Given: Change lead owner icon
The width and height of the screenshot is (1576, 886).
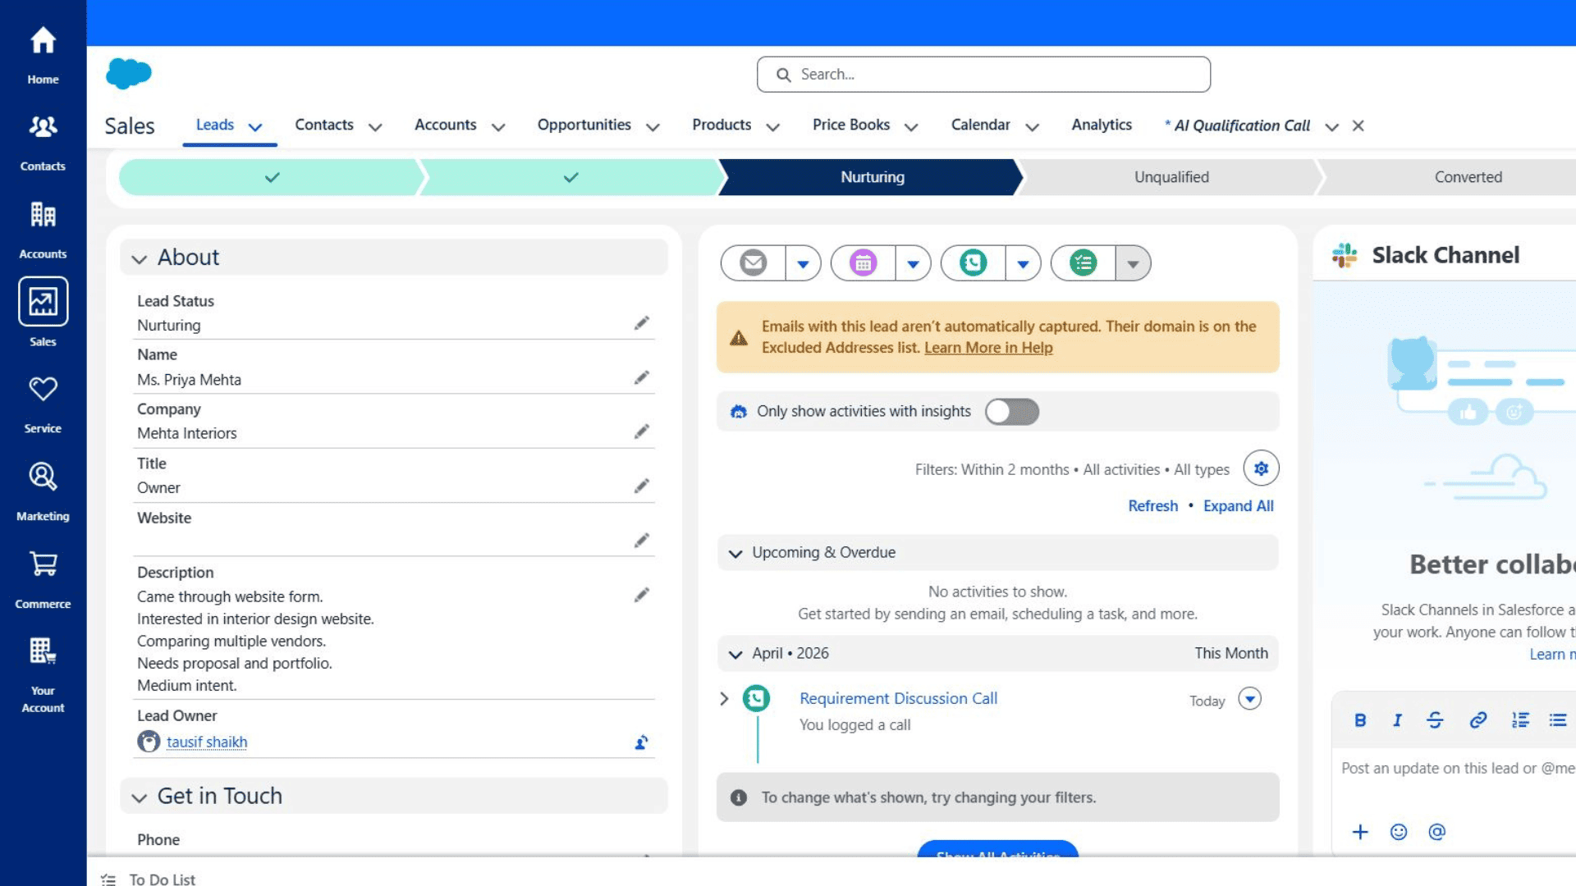Looking at the screenshot, I should (x=641, y=742).
